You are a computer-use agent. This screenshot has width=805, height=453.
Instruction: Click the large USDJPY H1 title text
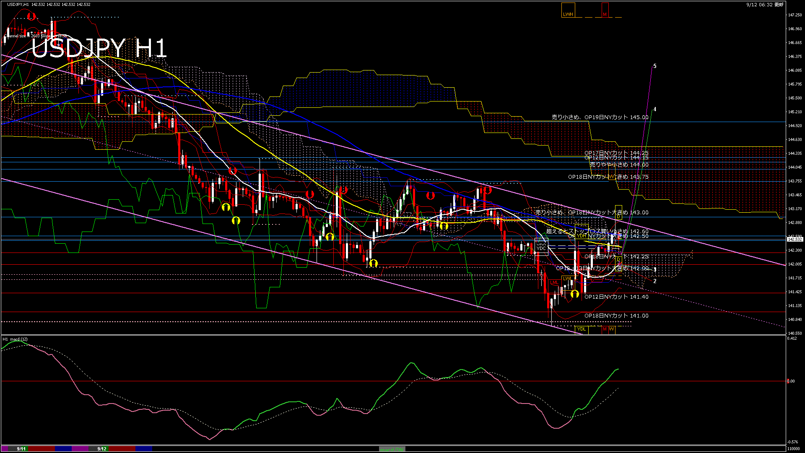pyautogui.click(x=99, y=48)
